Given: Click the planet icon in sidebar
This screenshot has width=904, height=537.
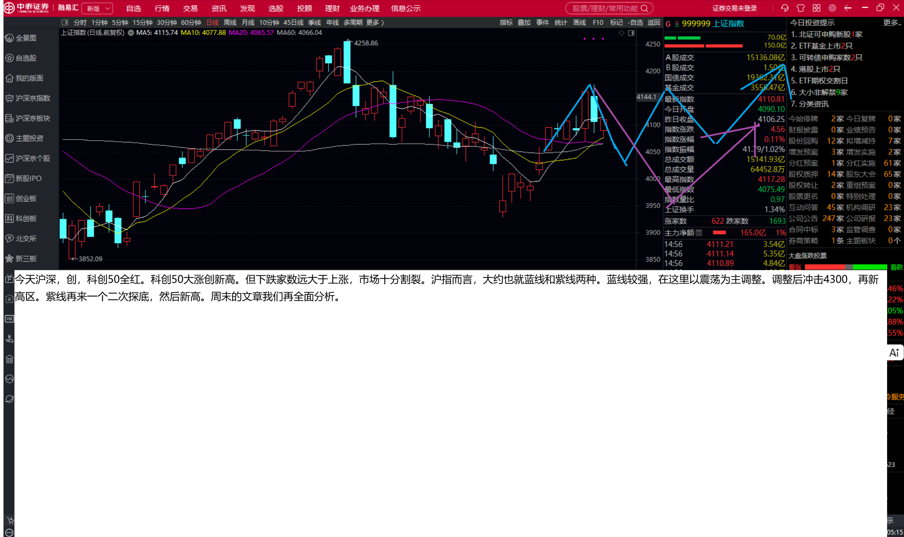Looking at the screenshot, I should point(10,399).
